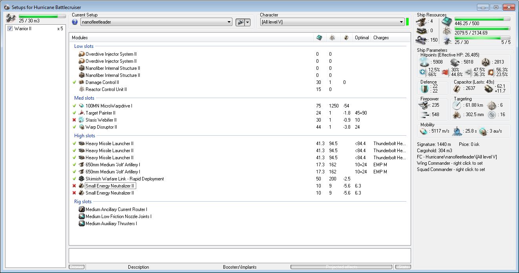Click Squad Commander - right click to set
Screen dimensions: 519x273
[x=451, y=169]
